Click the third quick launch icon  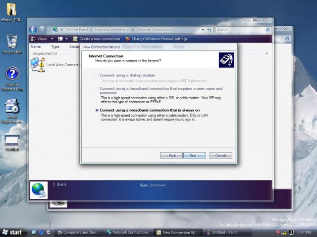click(49, 233)
